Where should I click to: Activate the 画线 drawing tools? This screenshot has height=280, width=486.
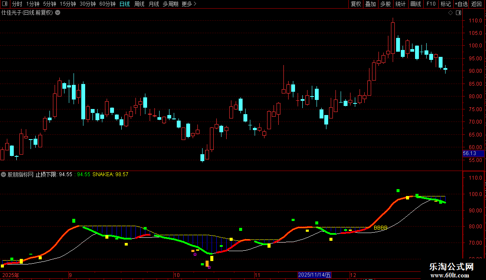[415, 4]
